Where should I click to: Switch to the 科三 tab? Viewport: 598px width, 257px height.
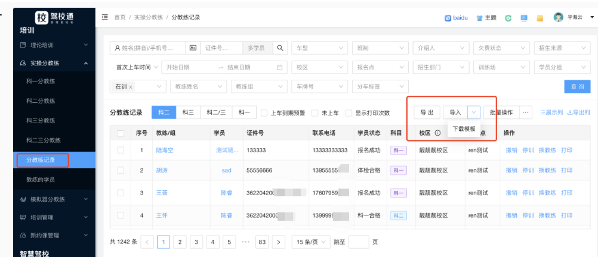188,112
